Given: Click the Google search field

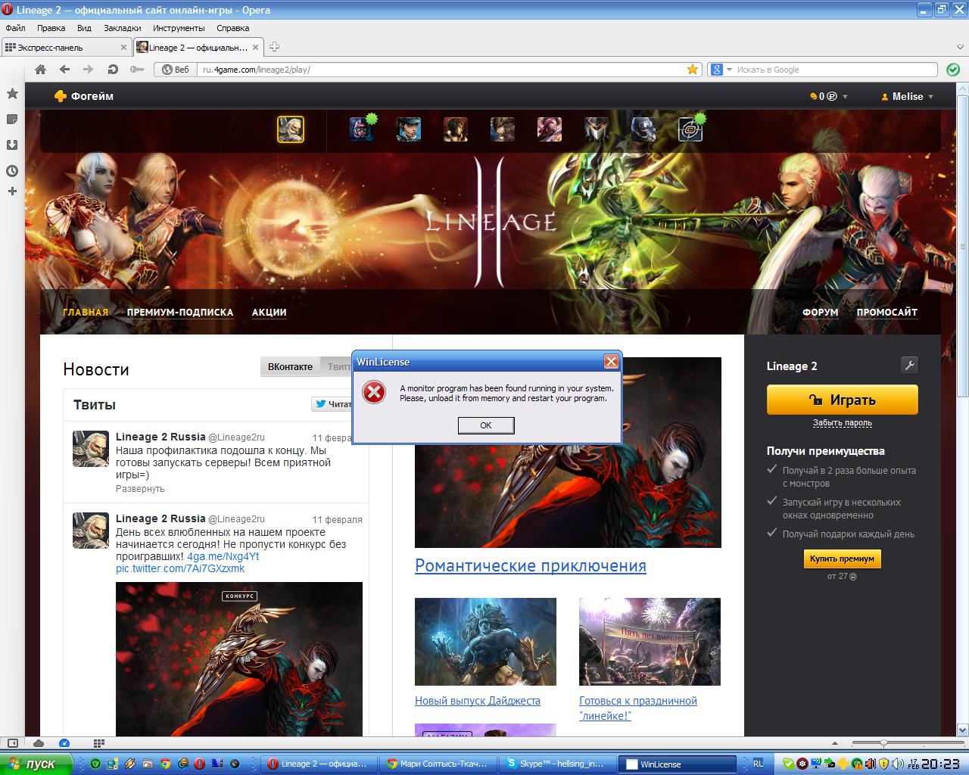Looking at the screenshot, I should click(836, 70).
